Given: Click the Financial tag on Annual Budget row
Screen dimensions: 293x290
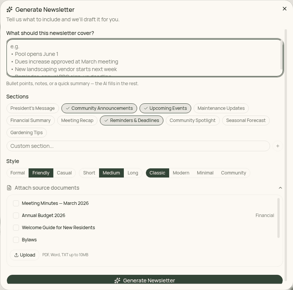Looking at the screenshot, I should coord(264,216).
